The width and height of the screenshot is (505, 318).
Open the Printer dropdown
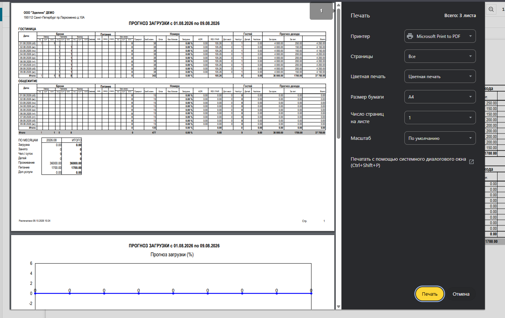pyautogui.click(x=440, y=36)
